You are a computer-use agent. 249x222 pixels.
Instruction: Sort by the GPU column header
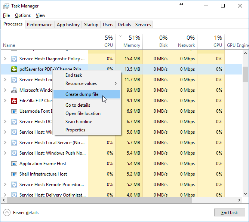click(x=211, y=42)
